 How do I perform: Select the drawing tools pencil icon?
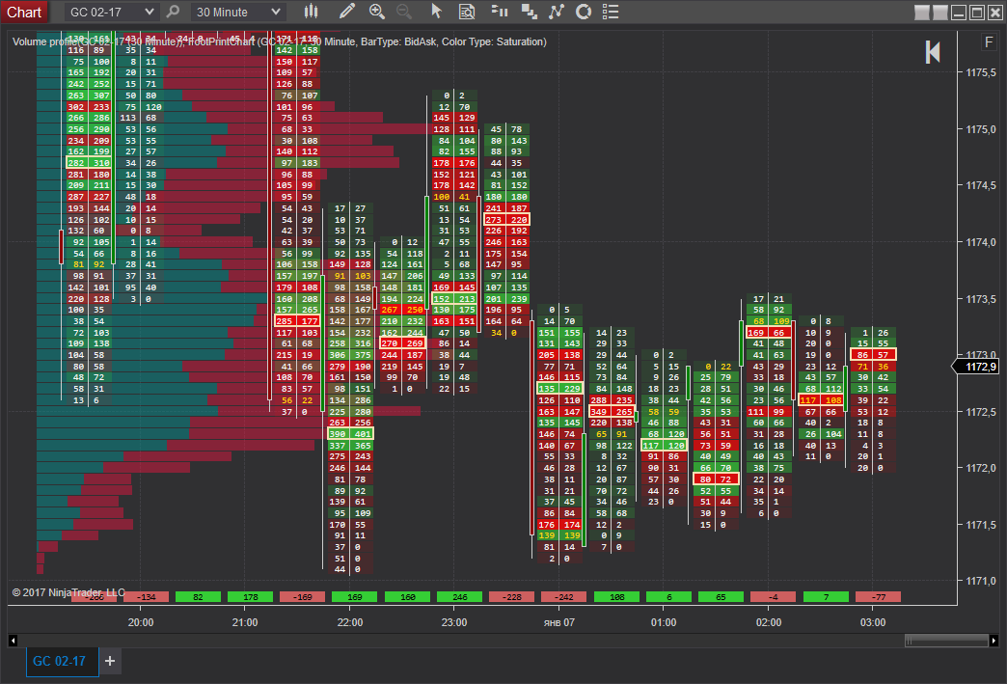pos(347,12)
